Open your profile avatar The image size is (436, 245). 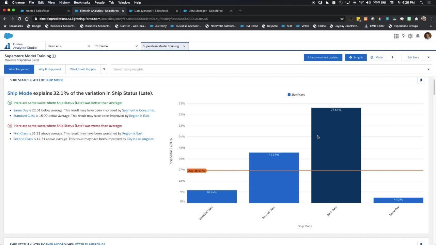pos(428,36)
